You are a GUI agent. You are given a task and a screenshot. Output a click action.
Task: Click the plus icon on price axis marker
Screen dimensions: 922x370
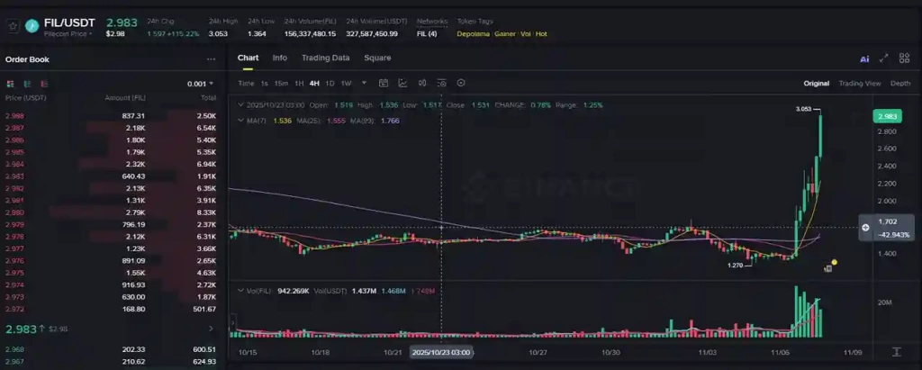click(x=865, y=228)
